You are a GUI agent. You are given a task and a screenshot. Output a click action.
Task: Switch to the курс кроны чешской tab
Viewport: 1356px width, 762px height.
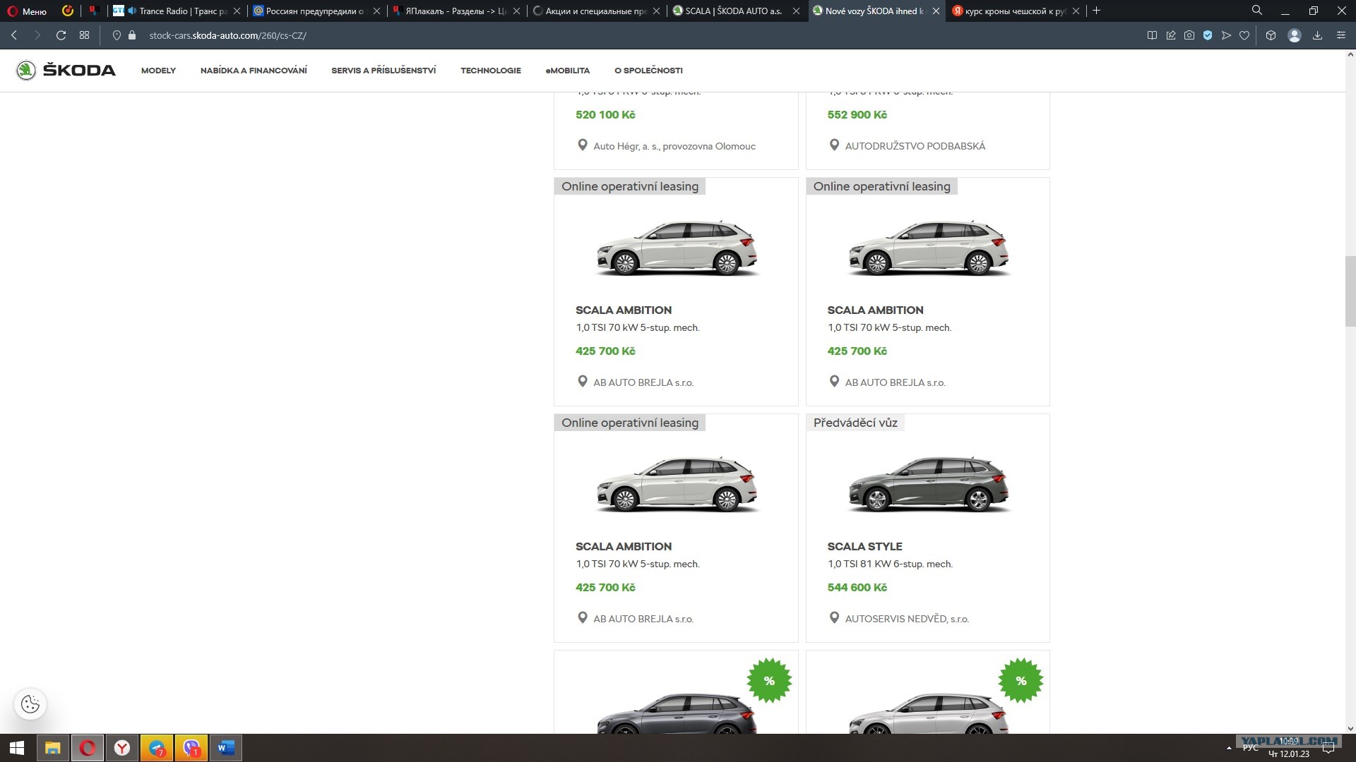coord(1015,11)
